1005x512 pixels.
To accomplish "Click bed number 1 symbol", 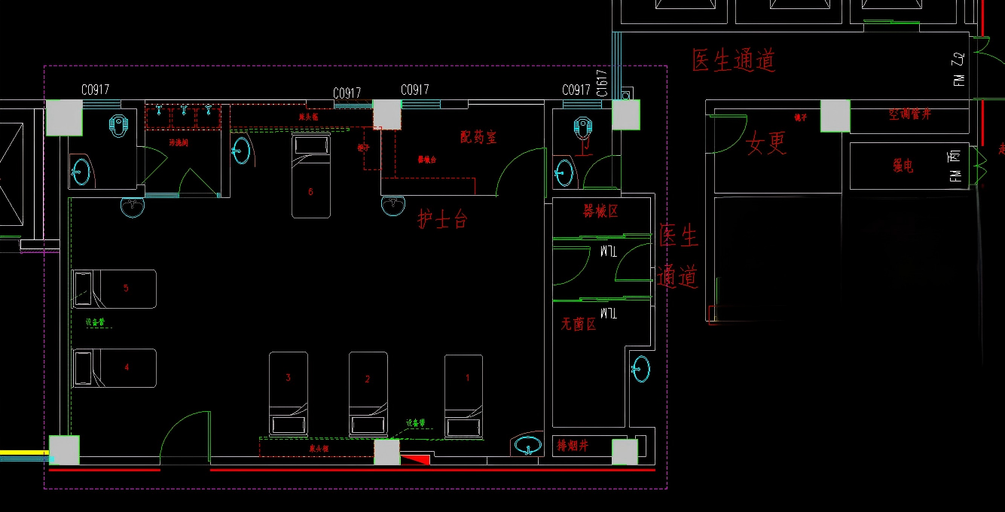I will pyautogui.click(x=463, y=396).
